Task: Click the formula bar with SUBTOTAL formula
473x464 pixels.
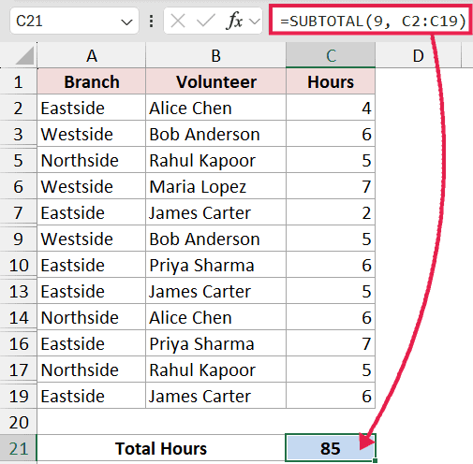Action: [x=371, y=21]
